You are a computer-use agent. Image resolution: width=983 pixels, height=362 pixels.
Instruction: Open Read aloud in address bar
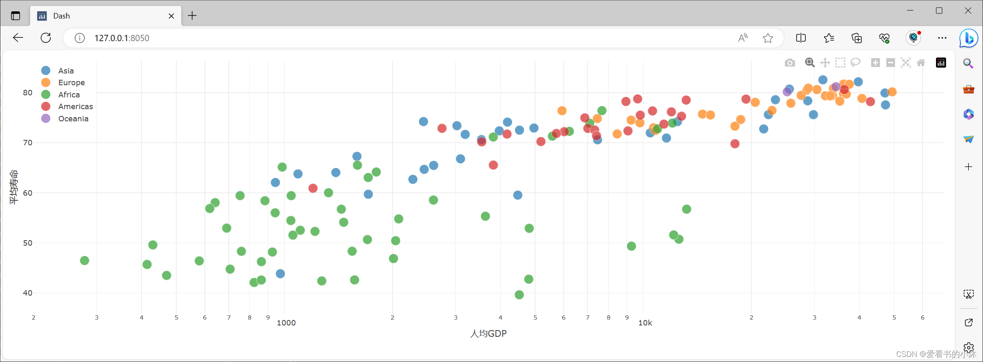coord(743,38)
